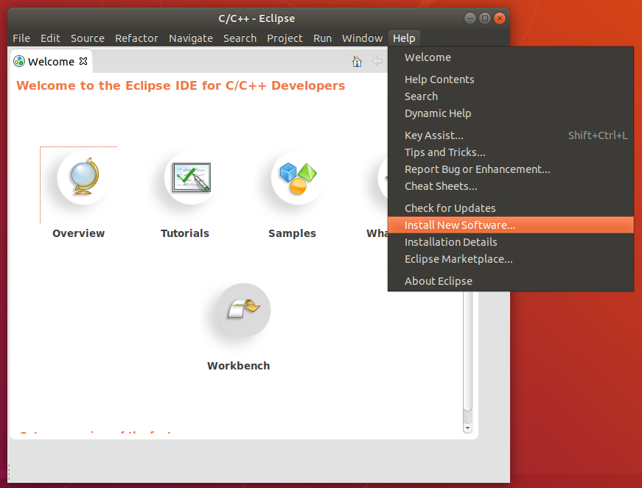Open Key Assist... from Help menu
Image resolution: width=642 pixels, height=488 pixels.
coord(511,135)
